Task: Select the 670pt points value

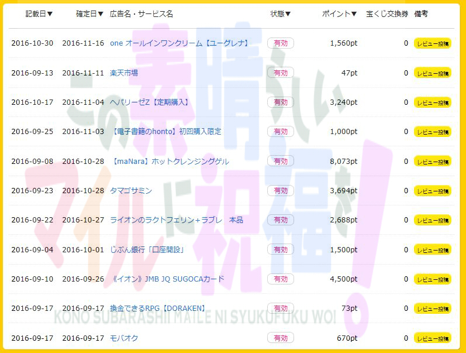Action: tap(347, 338)
